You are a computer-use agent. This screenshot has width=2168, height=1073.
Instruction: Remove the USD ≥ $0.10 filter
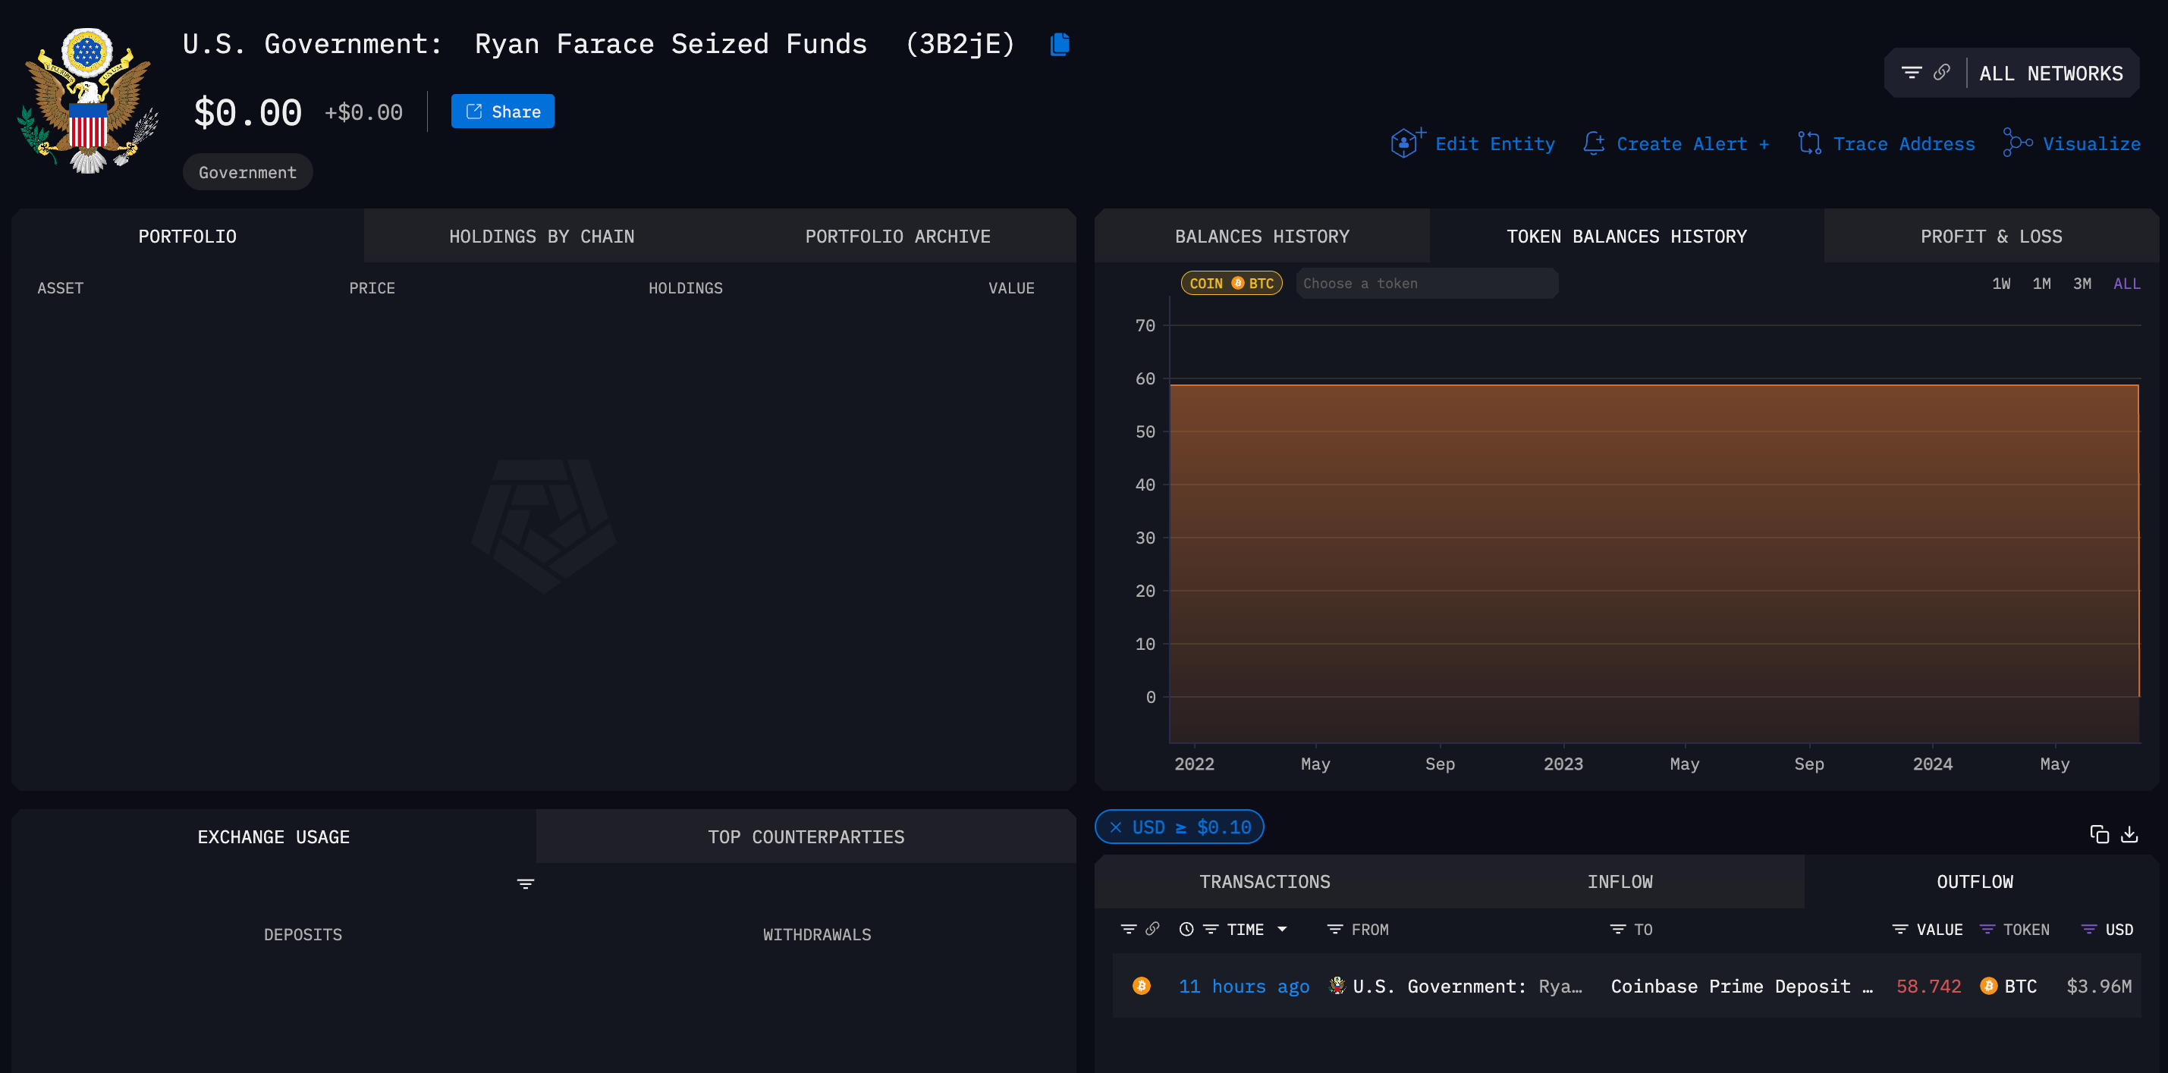click(x=1116, y=827)
